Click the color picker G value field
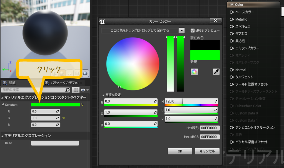The image size is (284, 168). [131, 112]
